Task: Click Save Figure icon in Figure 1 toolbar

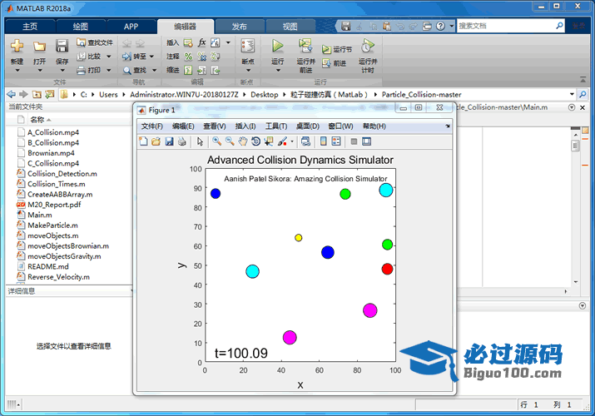Action: [x=169, y=141]
